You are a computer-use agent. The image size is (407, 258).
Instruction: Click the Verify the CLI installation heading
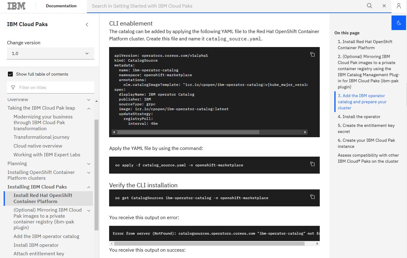tap(143, 185)
